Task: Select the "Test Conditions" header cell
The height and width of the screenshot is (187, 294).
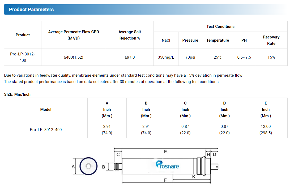Action: 220,27
